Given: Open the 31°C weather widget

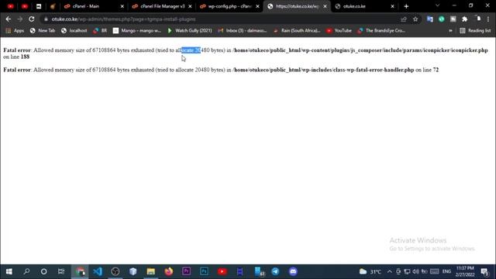Looking at the screenshot, I should click(370, 271).
